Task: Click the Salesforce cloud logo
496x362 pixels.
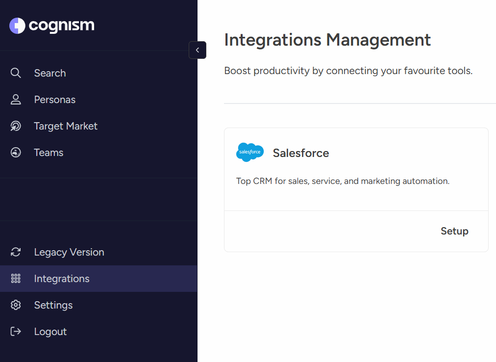Action: pyautogui.click(x=250, y=153)
